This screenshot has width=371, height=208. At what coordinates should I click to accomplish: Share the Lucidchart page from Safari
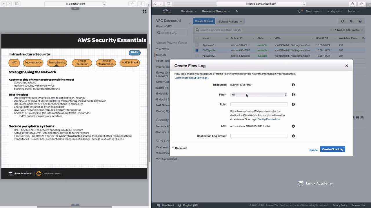[x=132, y=4]
